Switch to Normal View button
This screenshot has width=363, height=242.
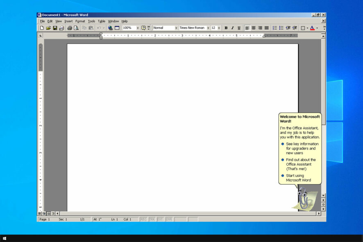click(40, 213)
